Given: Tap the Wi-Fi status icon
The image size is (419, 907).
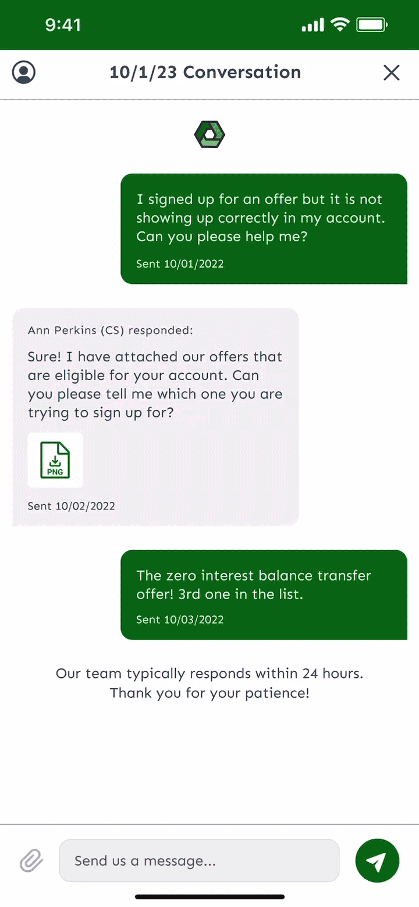Looking at the screenshot, I should tap(339, 24).
